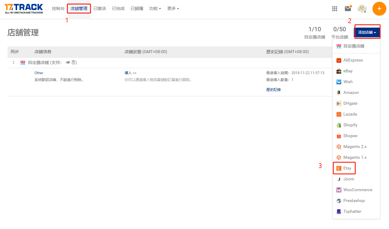
Task: Click the 導入 >> link
Action: point(131,73)
